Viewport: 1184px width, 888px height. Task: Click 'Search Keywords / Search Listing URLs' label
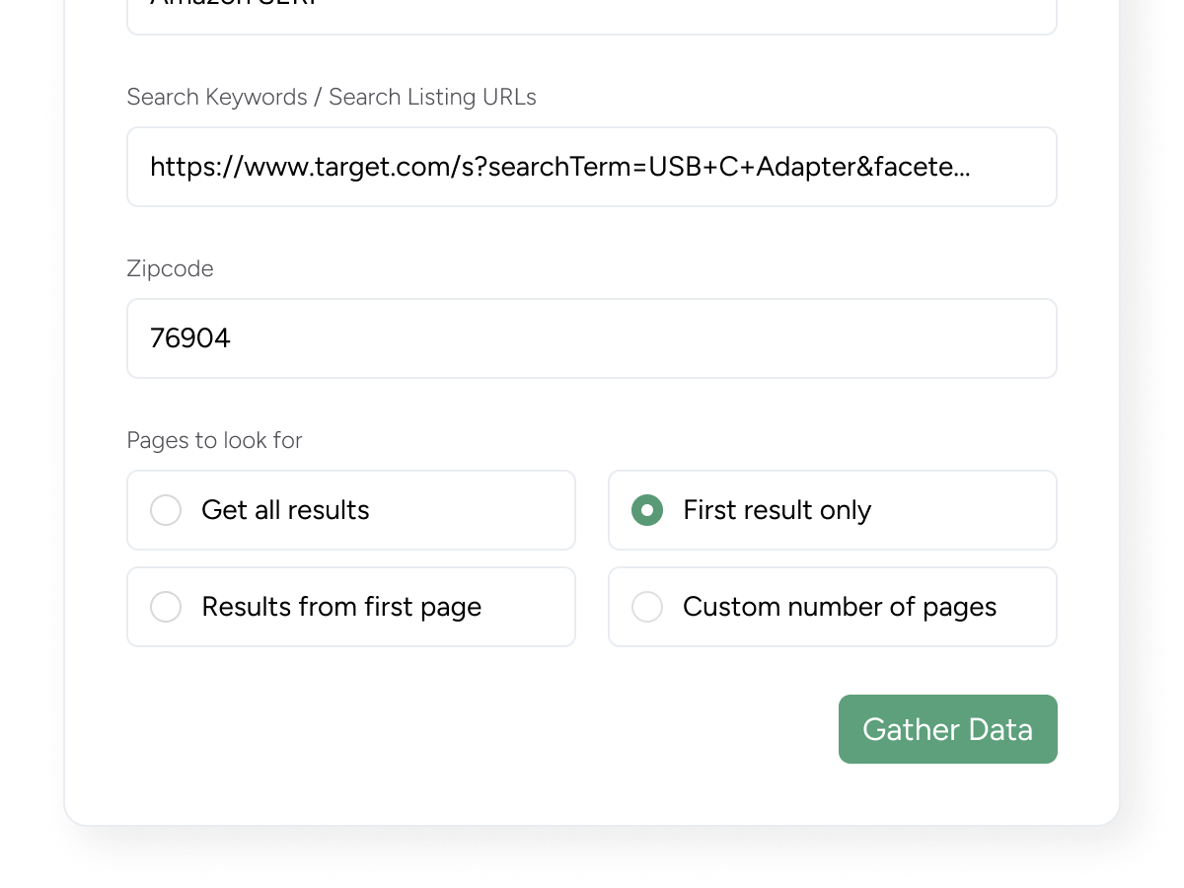coord(332,97)
